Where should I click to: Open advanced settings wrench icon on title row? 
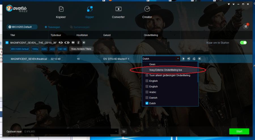tap(189, 59)
